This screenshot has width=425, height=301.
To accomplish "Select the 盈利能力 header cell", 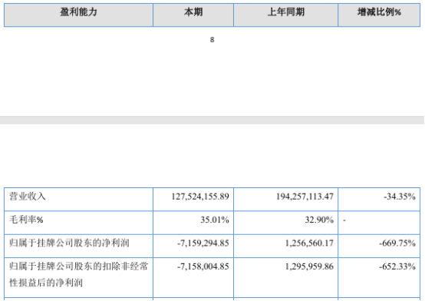I will point(78,15).
